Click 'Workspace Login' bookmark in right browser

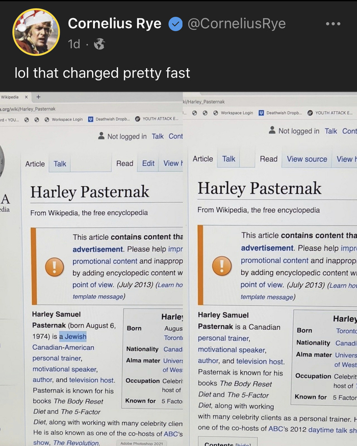tap(237, 113)
